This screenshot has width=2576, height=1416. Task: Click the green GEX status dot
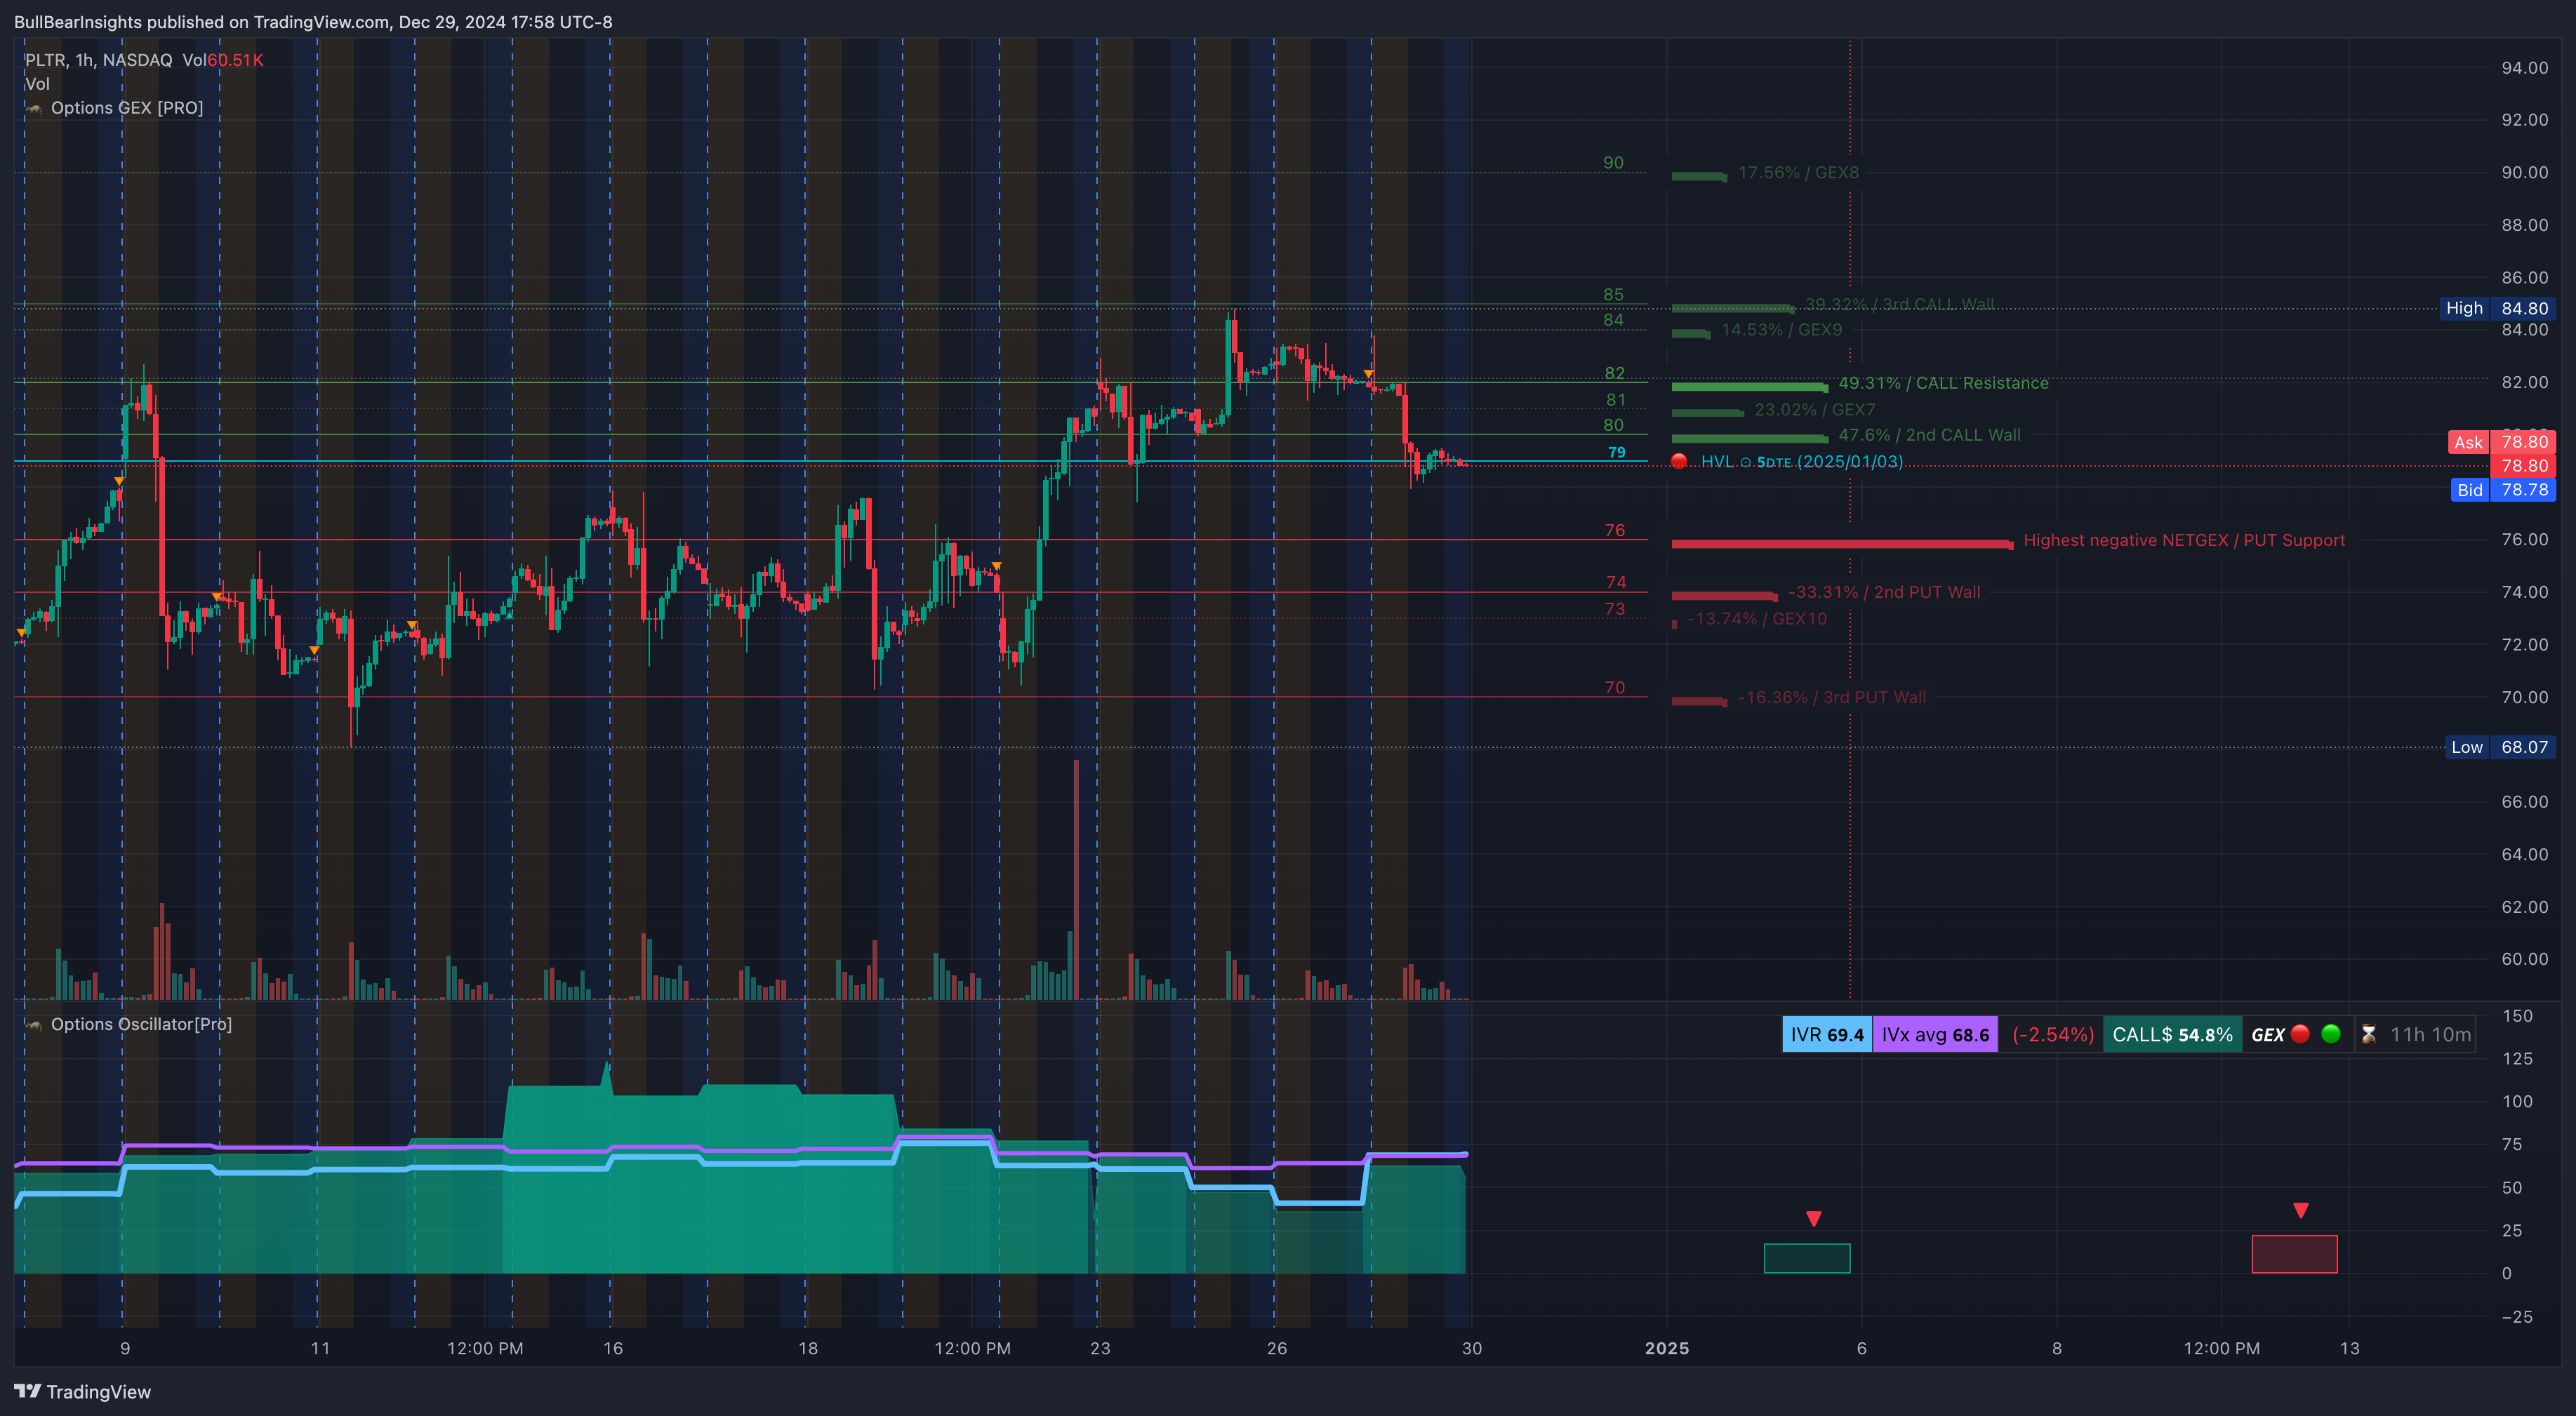[2331, 1034]
